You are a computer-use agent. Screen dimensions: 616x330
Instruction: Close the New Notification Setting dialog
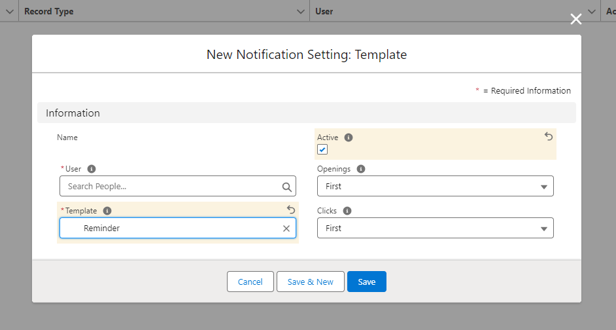coord(575,20)
